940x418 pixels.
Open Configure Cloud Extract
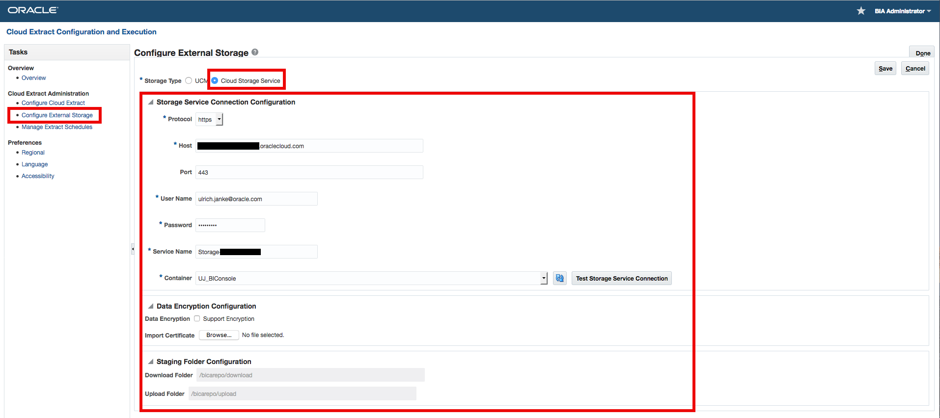(53, 103)
